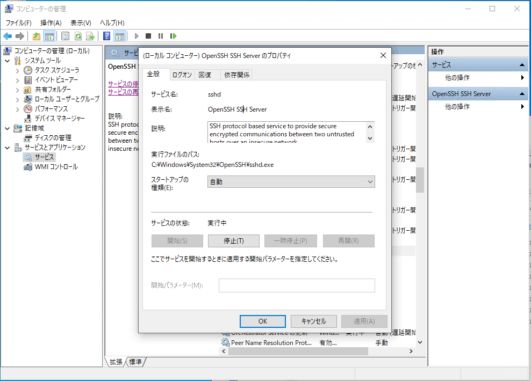The width and height of the screenshot is (531, 381).
Task: Open the 操作(A) menu
Action: pos(51,23)
